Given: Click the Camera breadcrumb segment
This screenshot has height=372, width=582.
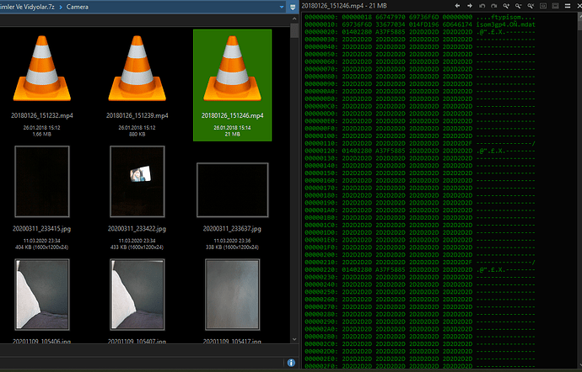Looking at the screenshot, I should tap(78, 7).
